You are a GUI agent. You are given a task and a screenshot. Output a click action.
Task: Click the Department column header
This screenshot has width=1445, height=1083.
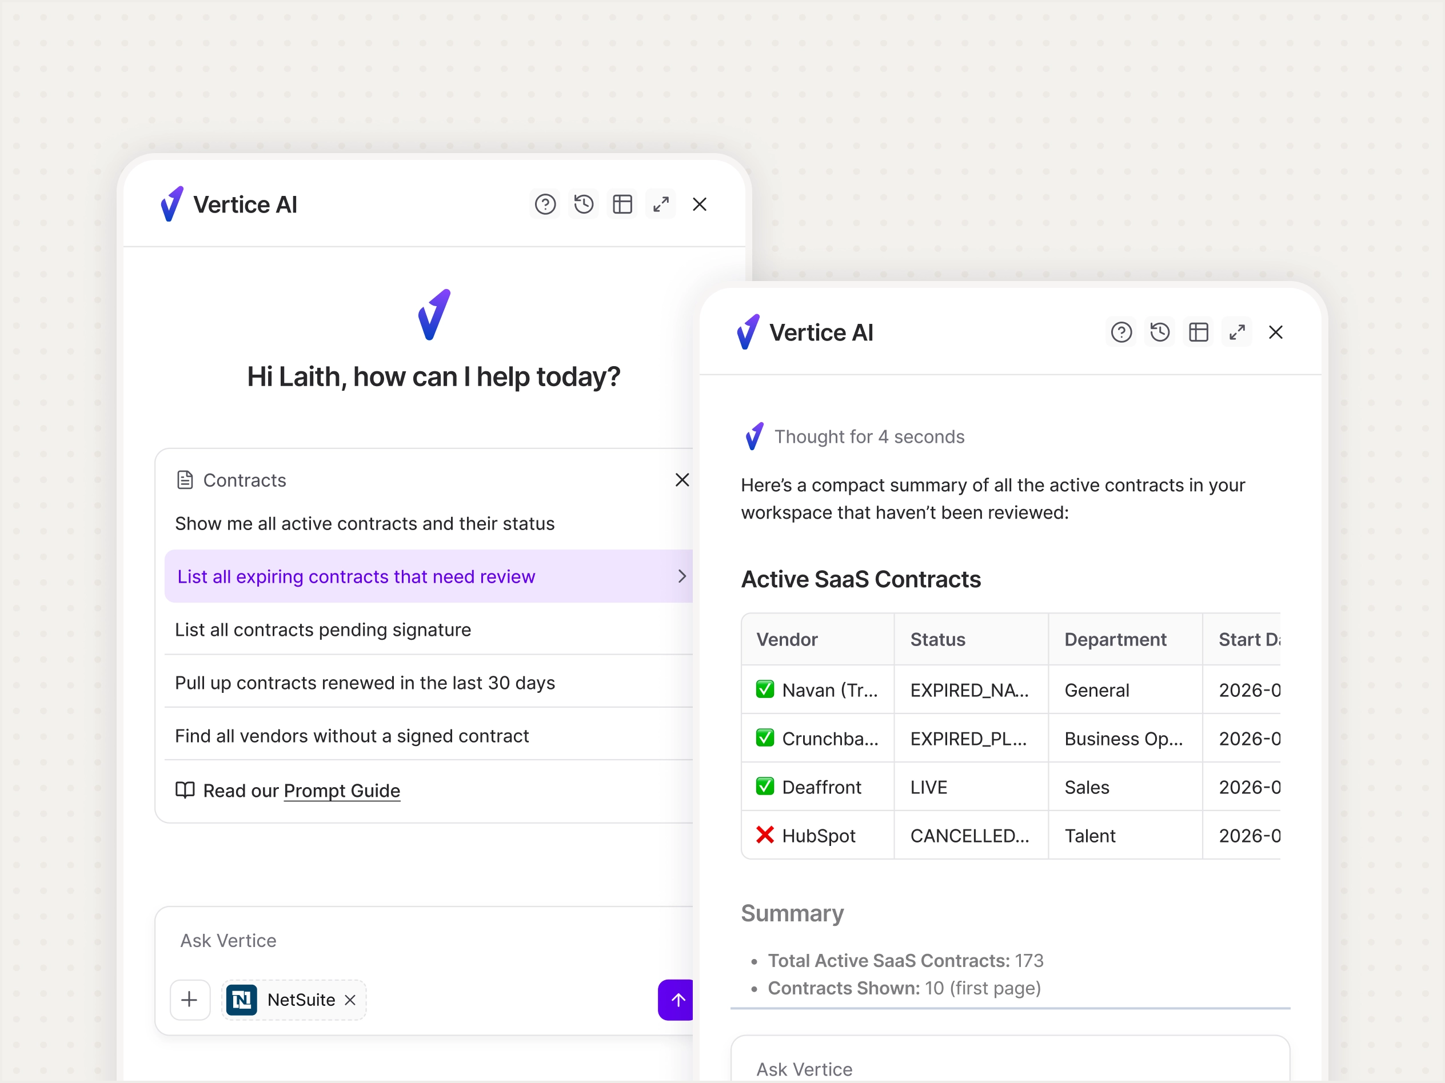[x=1125, y=639]
